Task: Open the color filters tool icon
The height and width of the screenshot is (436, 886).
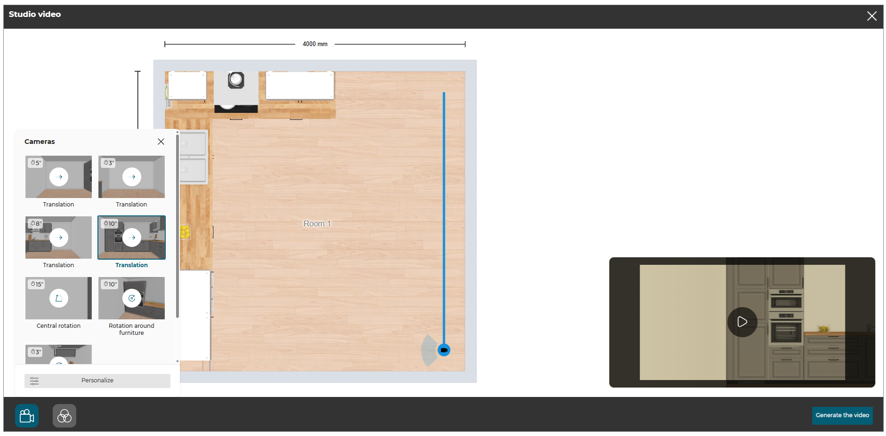Action: coord(64,416)
